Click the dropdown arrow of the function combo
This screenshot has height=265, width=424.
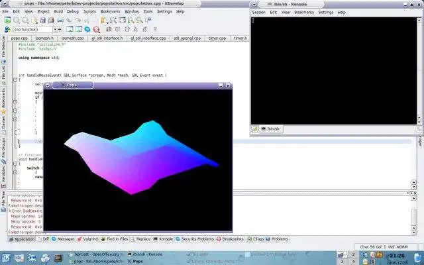55,29
